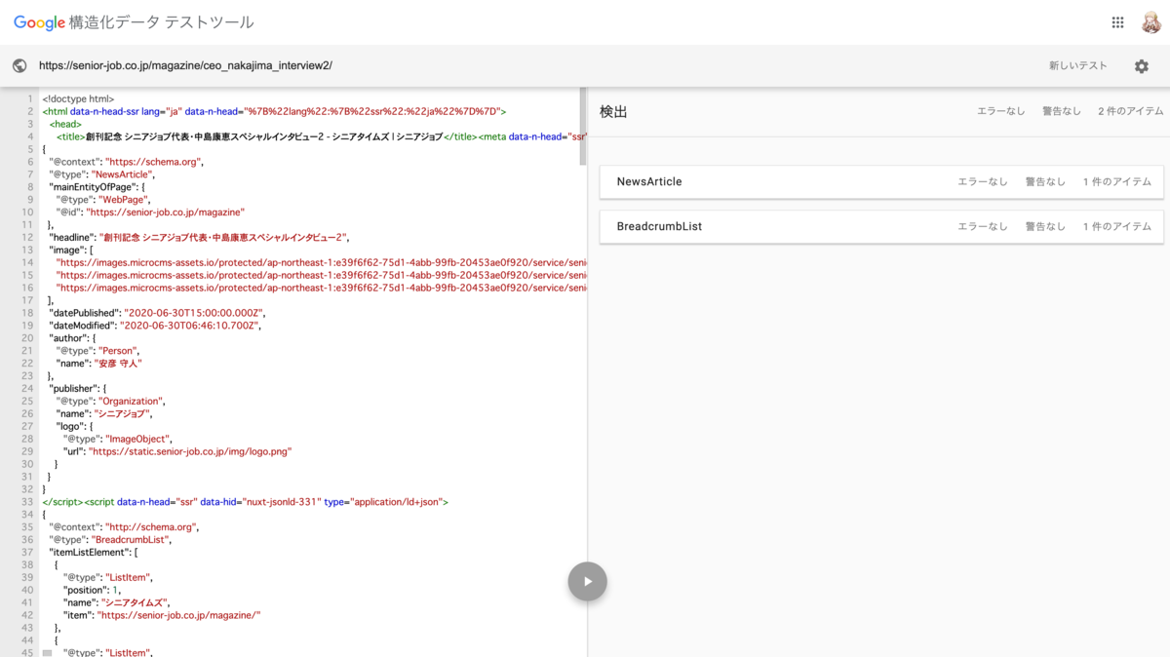Click header '警告なし' summary text
Viewport: 1170px width, 657px height.
point(1062,111)
